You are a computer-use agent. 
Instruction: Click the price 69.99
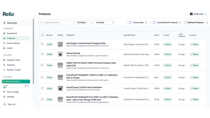click(157, 88)
